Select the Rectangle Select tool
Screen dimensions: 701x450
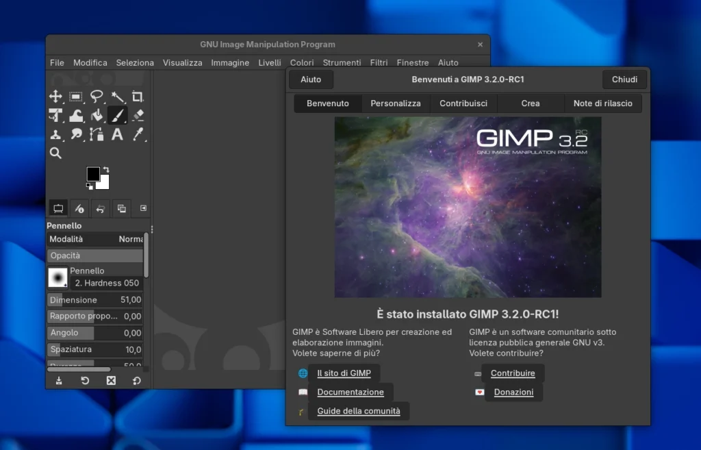tap(76, 97)
